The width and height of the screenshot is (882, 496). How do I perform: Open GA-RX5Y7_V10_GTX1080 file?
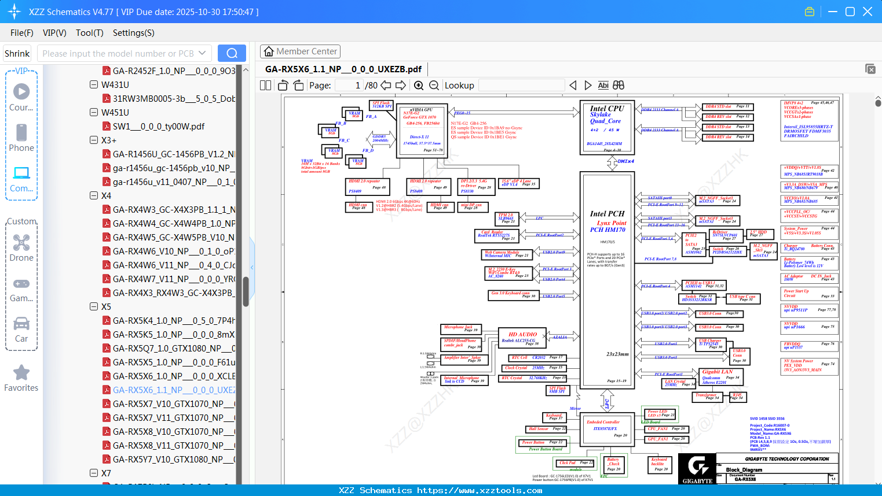coord(174,459)
